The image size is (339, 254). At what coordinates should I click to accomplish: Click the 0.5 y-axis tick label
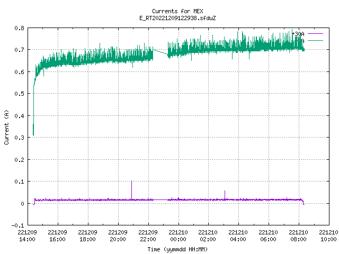pyautogui.click(x=19, y=94)
